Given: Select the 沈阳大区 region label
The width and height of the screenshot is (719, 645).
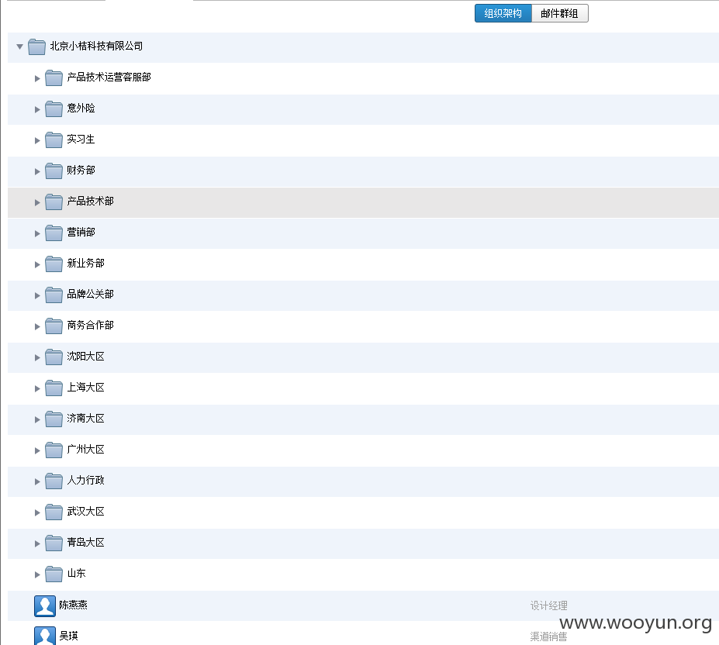Looking at the screenshot, I should [x=86, y=356].
